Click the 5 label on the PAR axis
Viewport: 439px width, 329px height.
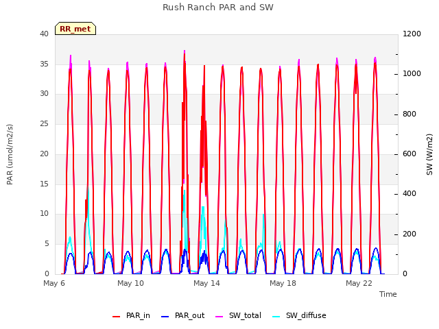coord(47,244)
